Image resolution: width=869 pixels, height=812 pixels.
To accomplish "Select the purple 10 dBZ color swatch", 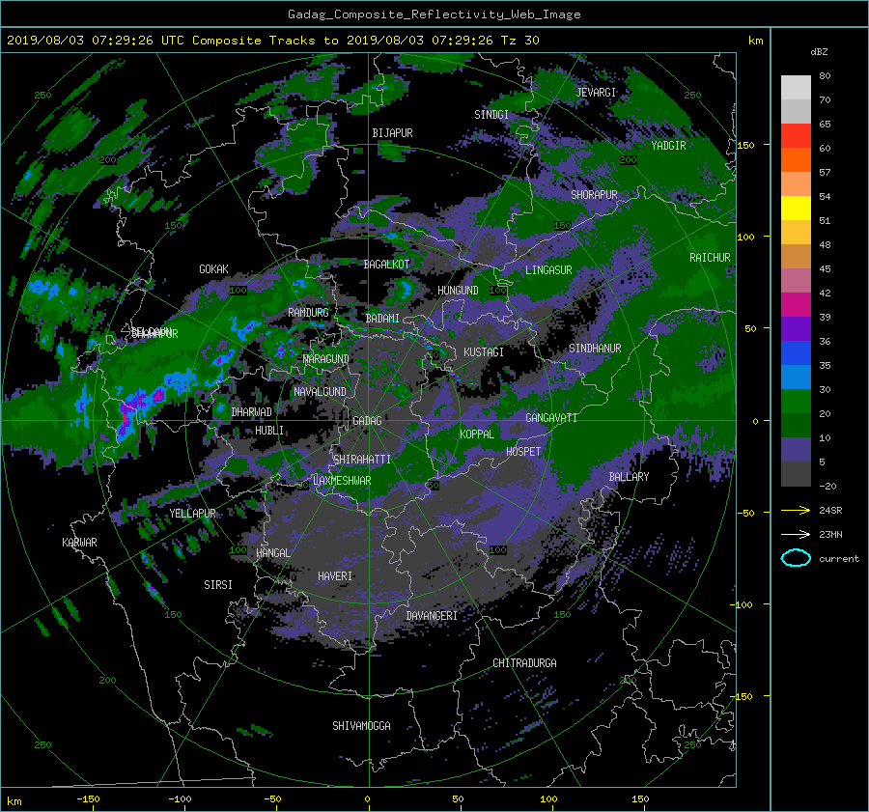I will coord(796,450).
